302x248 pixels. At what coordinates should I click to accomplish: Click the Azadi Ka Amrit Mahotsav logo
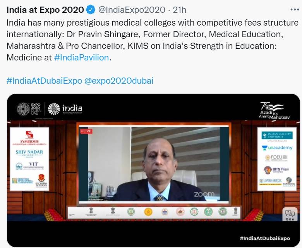[274, 110]
